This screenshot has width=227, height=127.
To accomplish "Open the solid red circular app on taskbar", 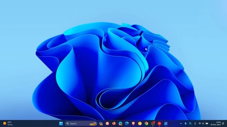I will click(x=159, y=123).
